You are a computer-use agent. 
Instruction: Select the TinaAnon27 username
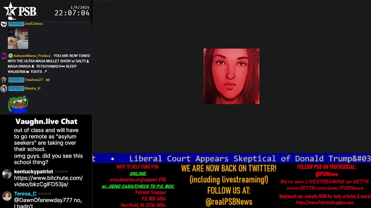pos(34,80)
